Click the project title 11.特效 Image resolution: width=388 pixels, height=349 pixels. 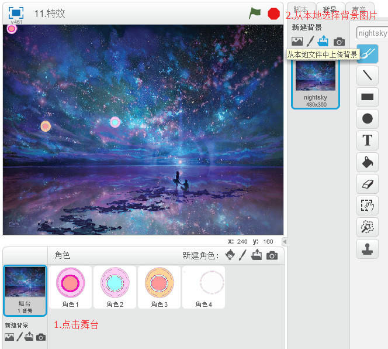click(x=50, y=13)
